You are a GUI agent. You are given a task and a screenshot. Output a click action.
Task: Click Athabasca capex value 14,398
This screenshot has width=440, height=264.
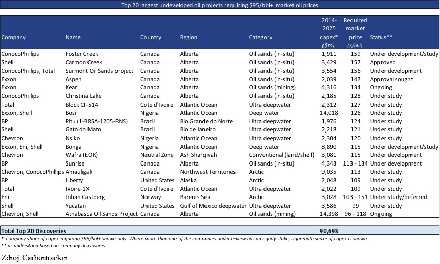(x=329, y=214)
